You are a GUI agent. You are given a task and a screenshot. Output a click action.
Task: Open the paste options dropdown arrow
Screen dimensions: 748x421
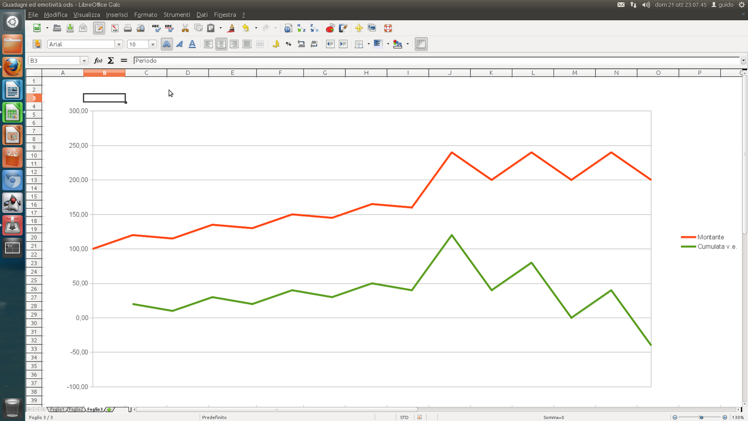[221, 28]
